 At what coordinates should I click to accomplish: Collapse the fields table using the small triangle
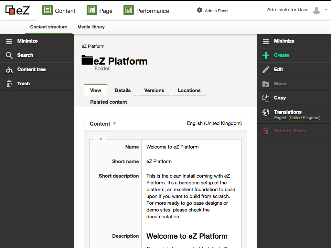pyautogui.click(x=100, y=139)
